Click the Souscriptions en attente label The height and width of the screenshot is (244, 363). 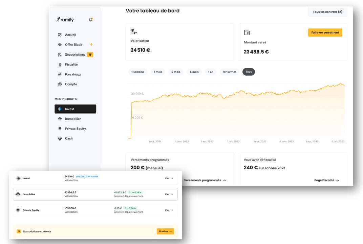point(37,231)
